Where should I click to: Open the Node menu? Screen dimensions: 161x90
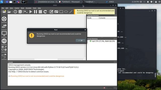coord(22,8)
